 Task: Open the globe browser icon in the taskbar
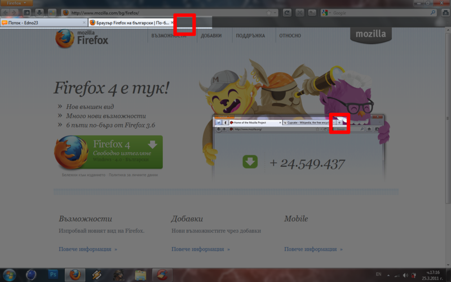[x=31, y=275]
